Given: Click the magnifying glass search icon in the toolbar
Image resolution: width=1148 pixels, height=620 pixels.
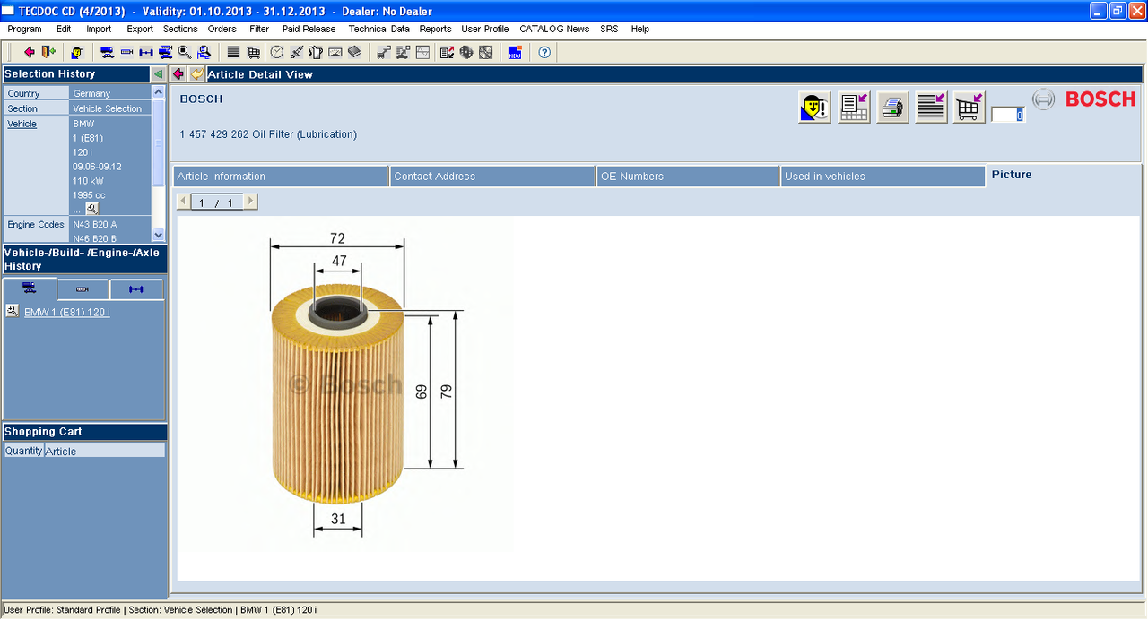Looking at the screenshot, I should tap(185, 52).
